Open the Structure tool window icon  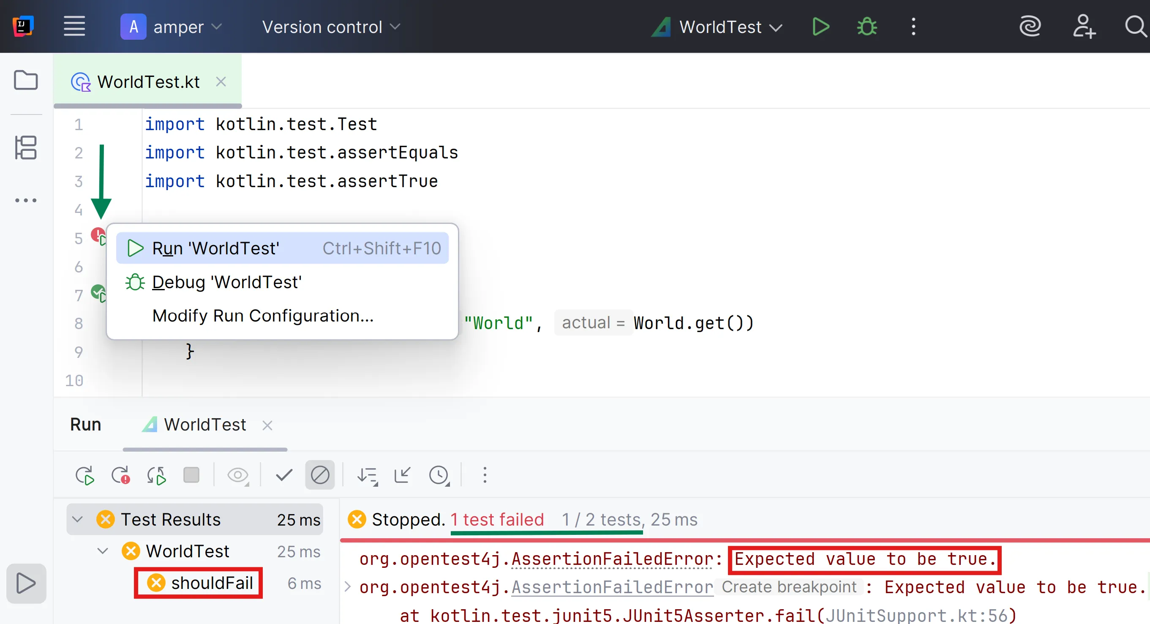coord(25,148)
